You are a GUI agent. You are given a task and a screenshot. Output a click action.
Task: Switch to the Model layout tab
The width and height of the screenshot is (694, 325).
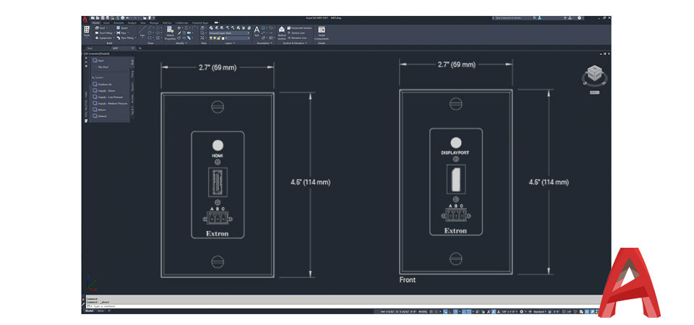[89, 311]
